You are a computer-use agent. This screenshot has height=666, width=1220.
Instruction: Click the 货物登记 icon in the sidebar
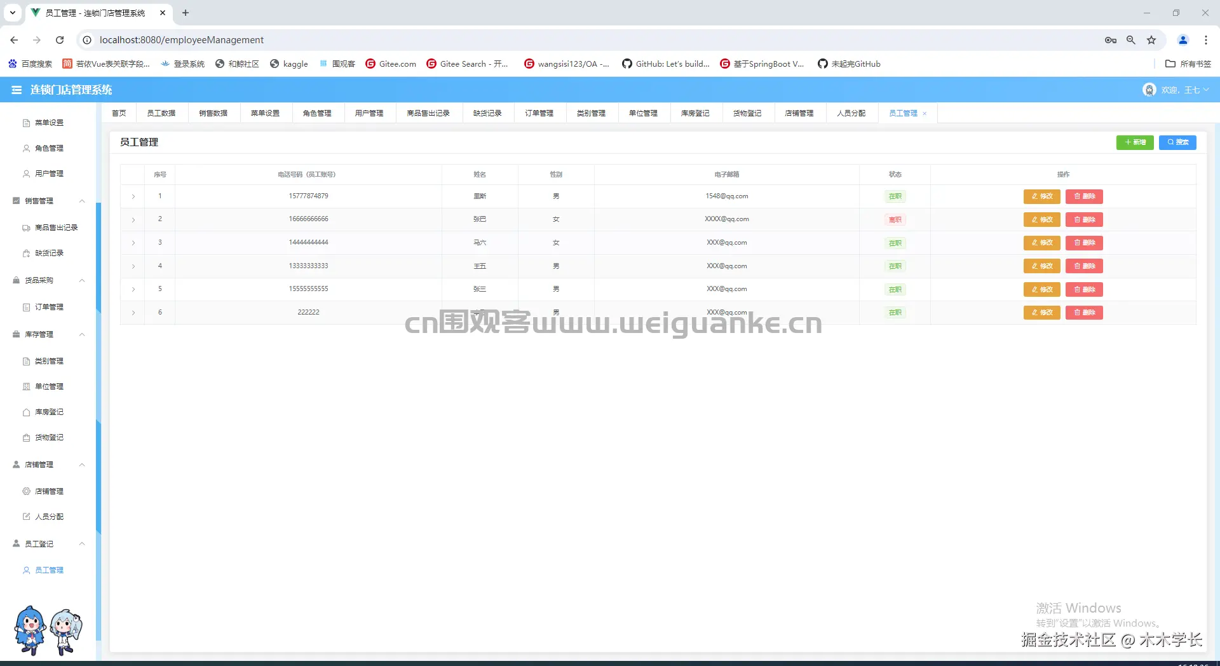pyautogui.click(x=26, y=437)
